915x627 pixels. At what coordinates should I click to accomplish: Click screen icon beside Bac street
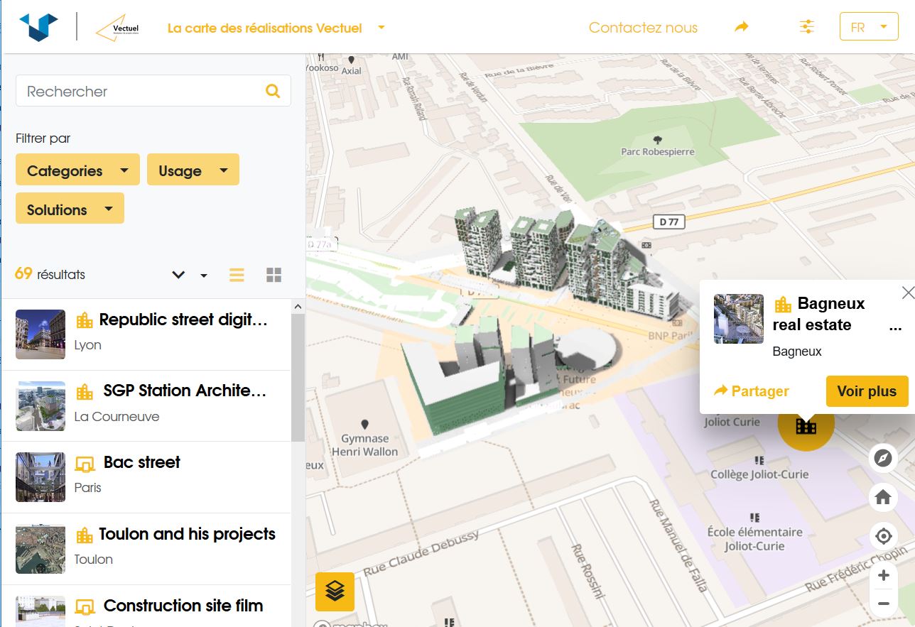point(85,464)
